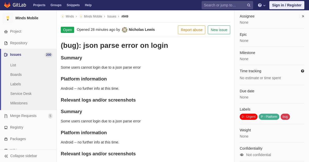Click the Registry icon in sidebar
The image size is (309, 162).
coord(6,128)
